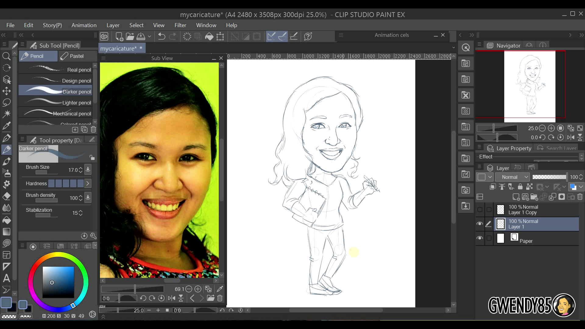Flip Sub View horizontally icon
This screenshot has width=585, height=329.
(x=172, y=298)
